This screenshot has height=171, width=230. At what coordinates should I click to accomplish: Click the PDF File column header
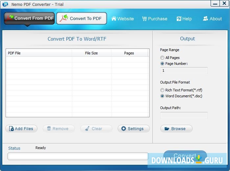click(x=39, y=53)
